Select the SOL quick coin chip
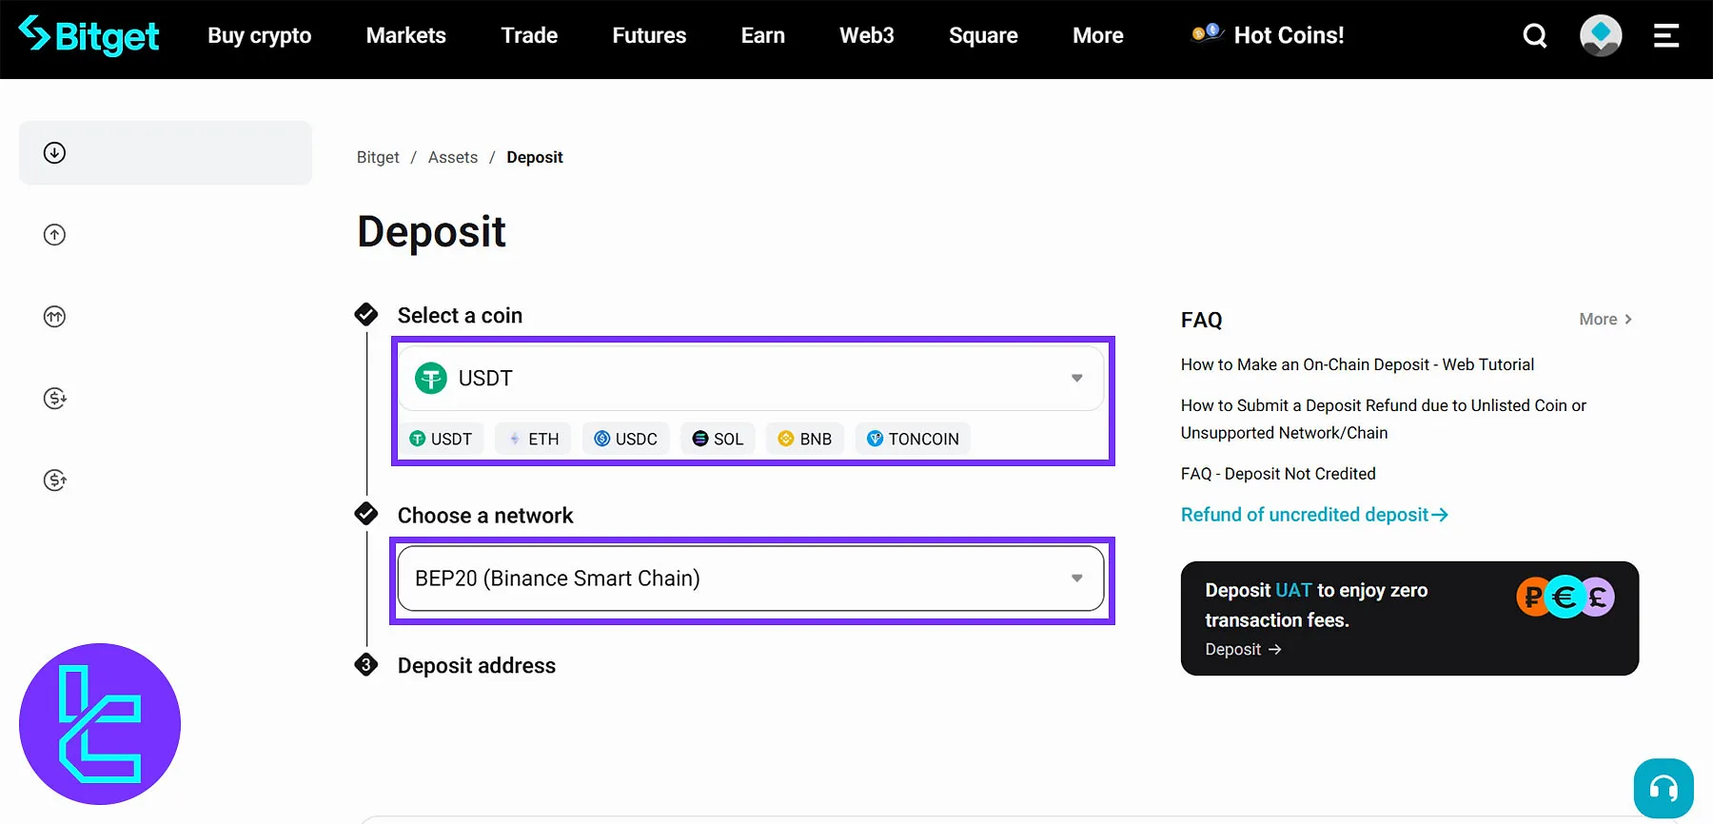The width and height of the screenshot is (1713, 824). (x=719, y=439)
